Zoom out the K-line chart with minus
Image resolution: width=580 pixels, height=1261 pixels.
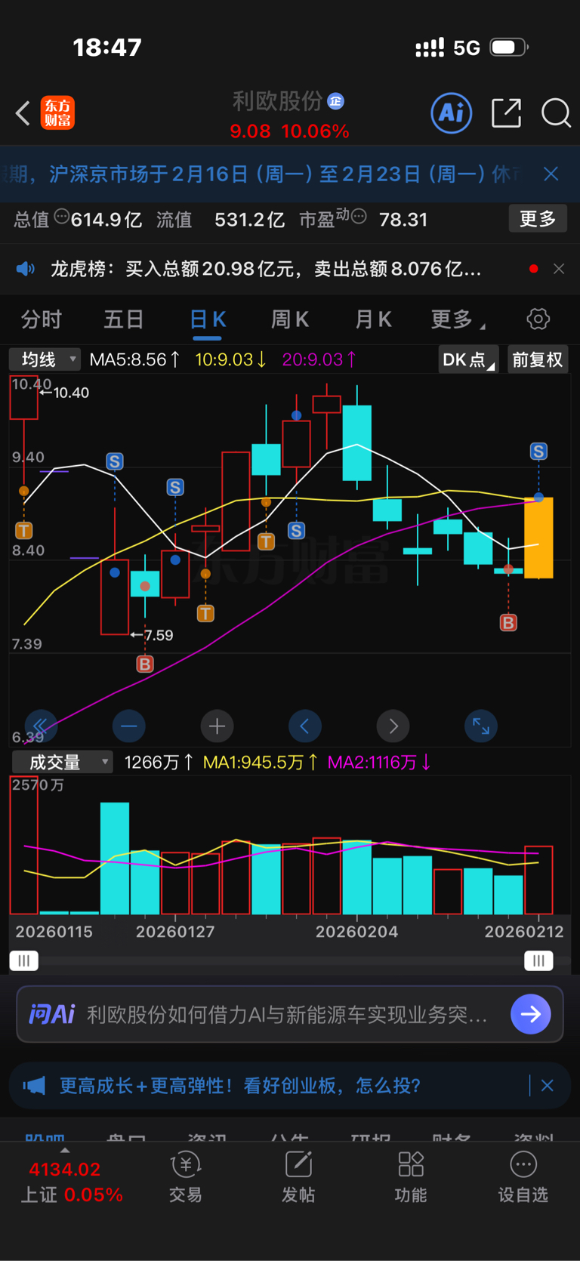point(128,726)
